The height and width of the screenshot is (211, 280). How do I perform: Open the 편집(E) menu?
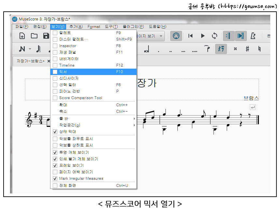[x=40, y=27]
